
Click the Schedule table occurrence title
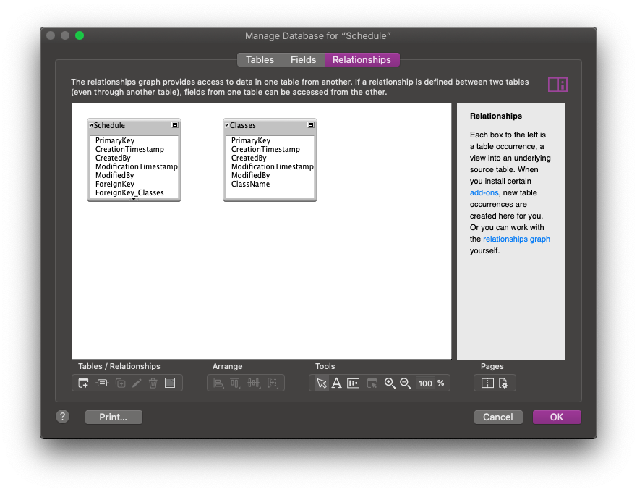pos(109,125)
